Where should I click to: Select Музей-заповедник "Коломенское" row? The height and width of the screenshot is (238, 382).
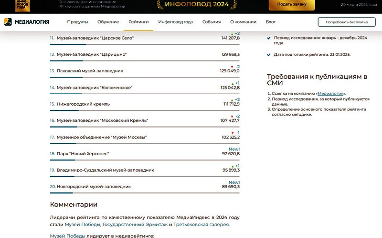145,88
